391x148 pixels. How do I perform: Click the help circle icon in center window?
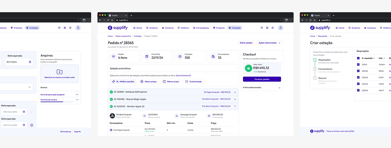pos(273,28)
